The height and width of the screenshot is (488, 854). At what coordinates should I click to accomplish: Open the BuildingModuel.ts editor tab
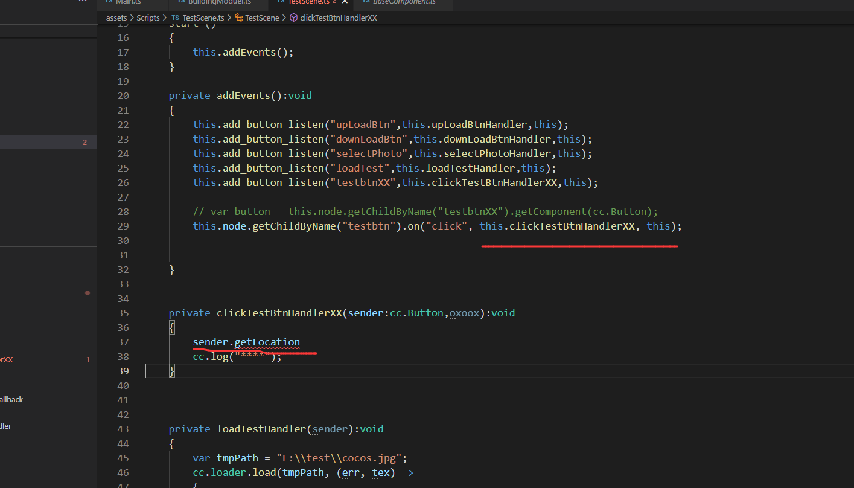[x=218, y=2]
